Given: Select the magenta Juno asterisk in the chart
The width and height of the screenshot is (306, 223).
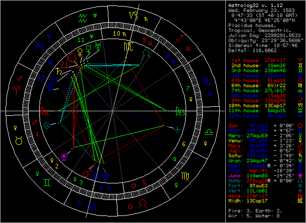Looking at the screenshot, I should 63,156.
